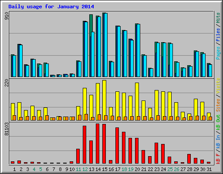Click day 15 on the x-axis
This screenshot has height=174, width=223.
[x=105, y=169]
